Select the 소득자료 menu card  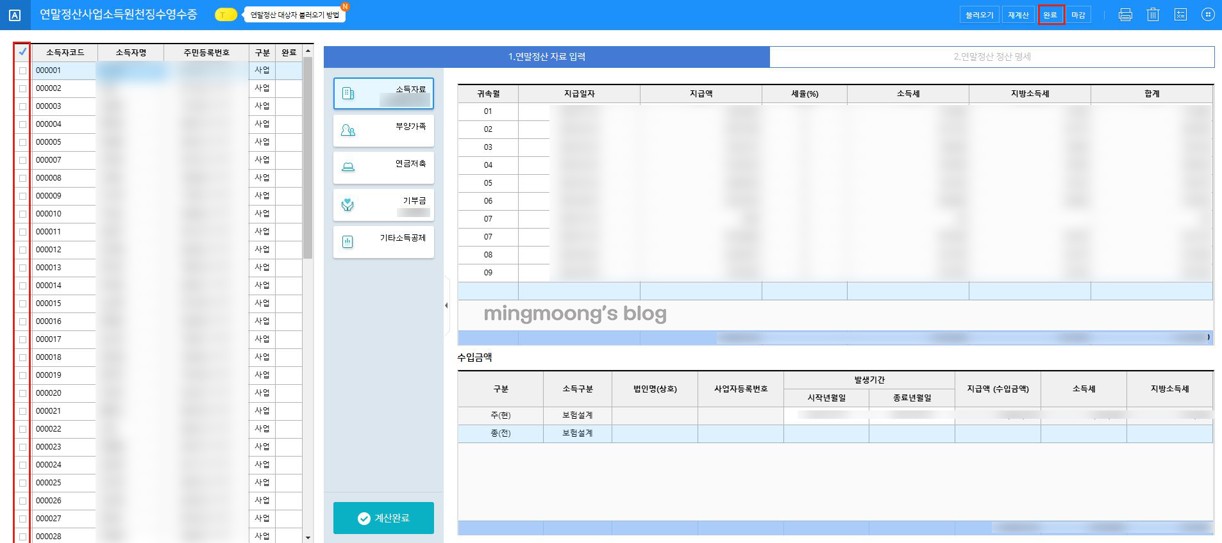(383, 93)
